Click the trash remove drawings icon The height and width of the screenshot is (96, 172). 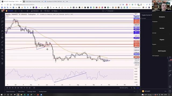(x=2, y=63)
